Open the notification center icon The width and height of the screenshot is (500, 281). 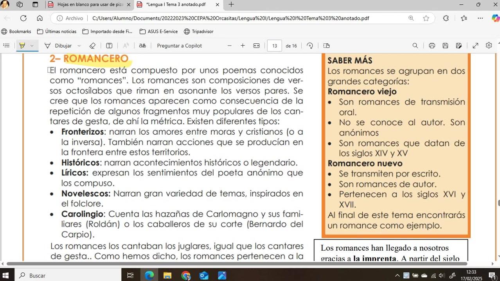pos(492,276)
